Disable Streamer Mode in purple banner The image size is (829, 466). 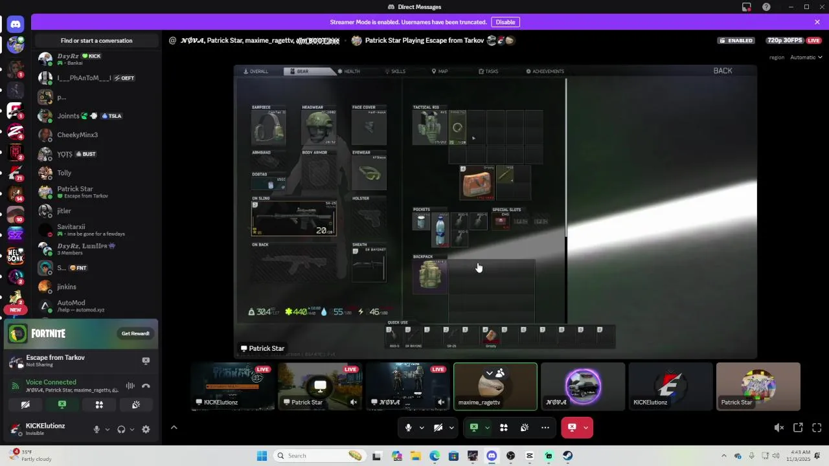(x=505, y=22)
